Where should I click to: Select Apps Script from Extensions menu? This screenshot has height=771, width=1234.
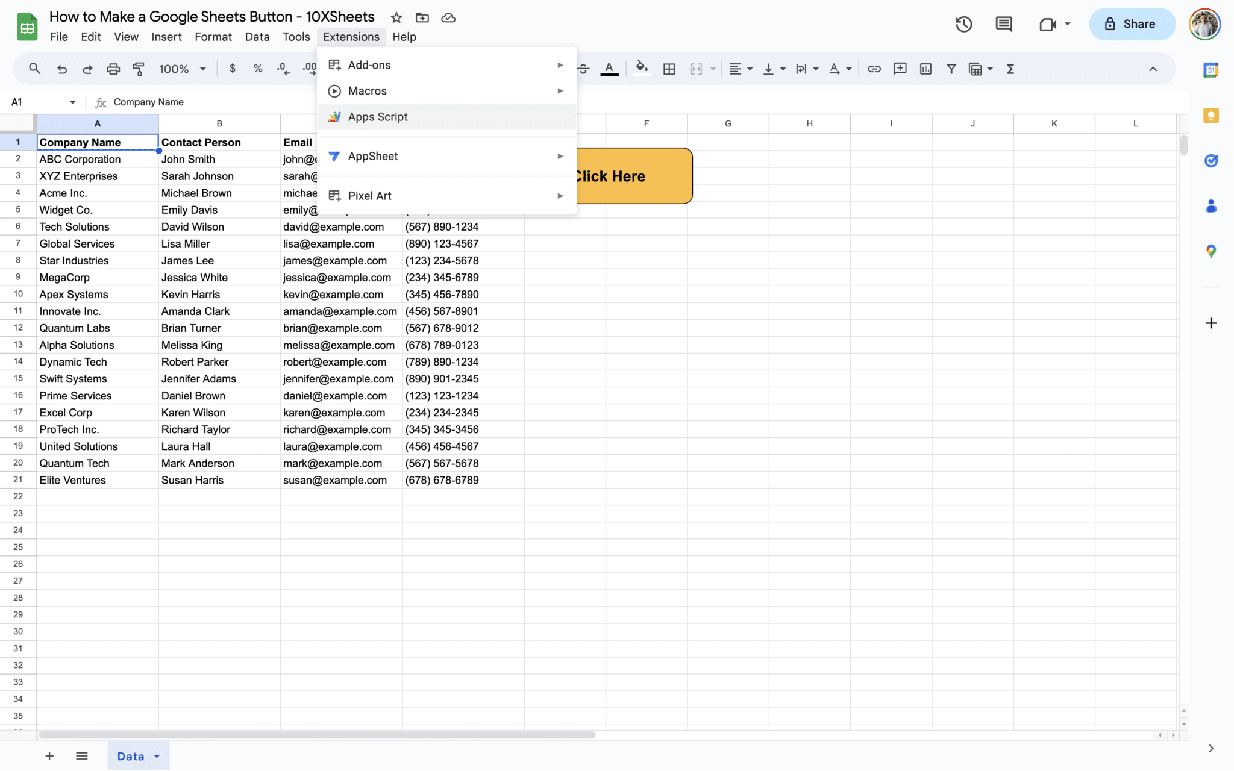(x=378, y=117)
